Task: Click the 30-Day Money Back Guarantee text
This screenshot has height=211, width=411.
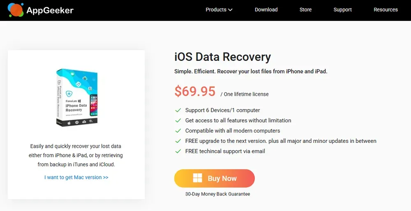Action: 217,194
